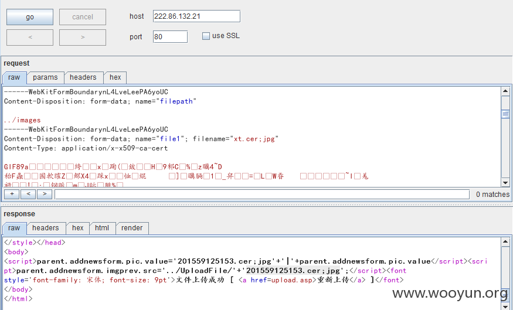This screenshot has width=513, height=310.
Task: Edit the host field 222.86.132.21
Action: pyautogui.click(x=196, y=16)
